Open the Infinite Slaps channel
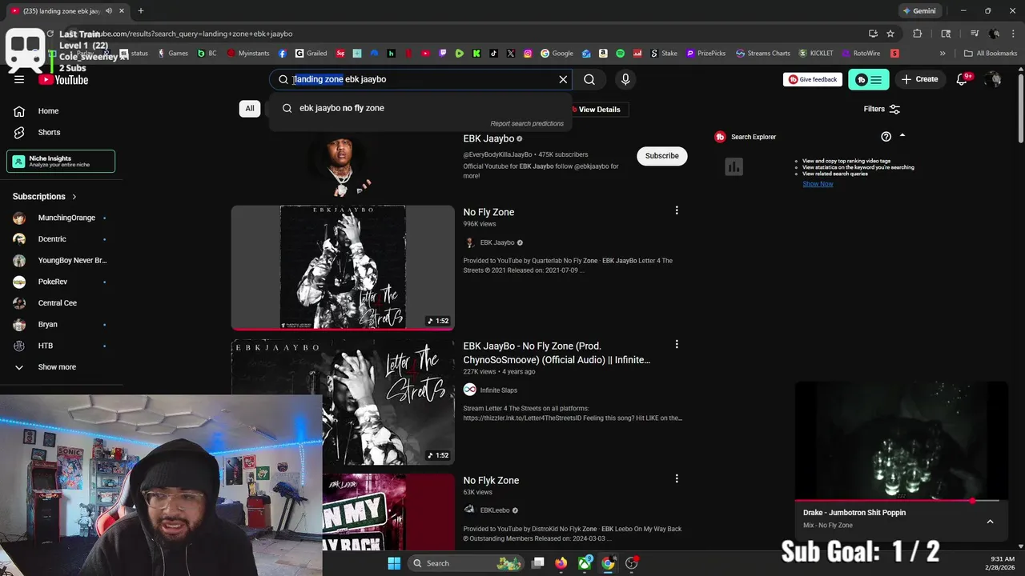This screenshot has width=1025, height=576. [498, 390]
